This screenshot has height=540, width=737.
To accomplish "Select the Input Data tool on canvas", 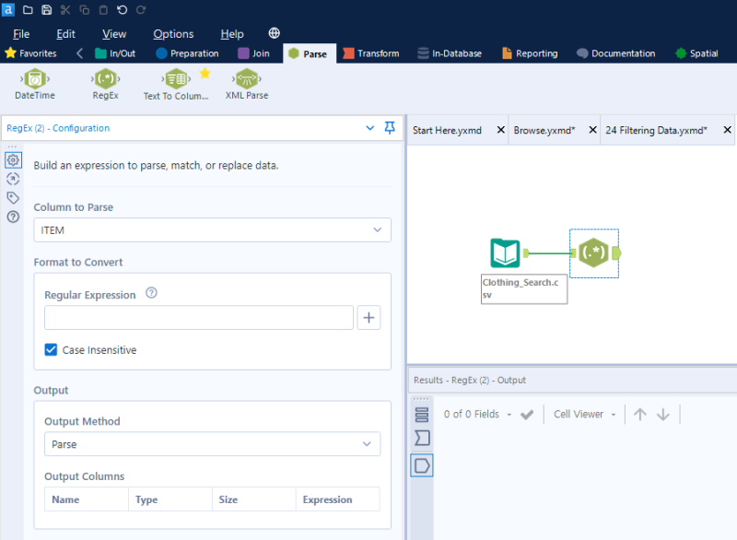I will (505, 252).
